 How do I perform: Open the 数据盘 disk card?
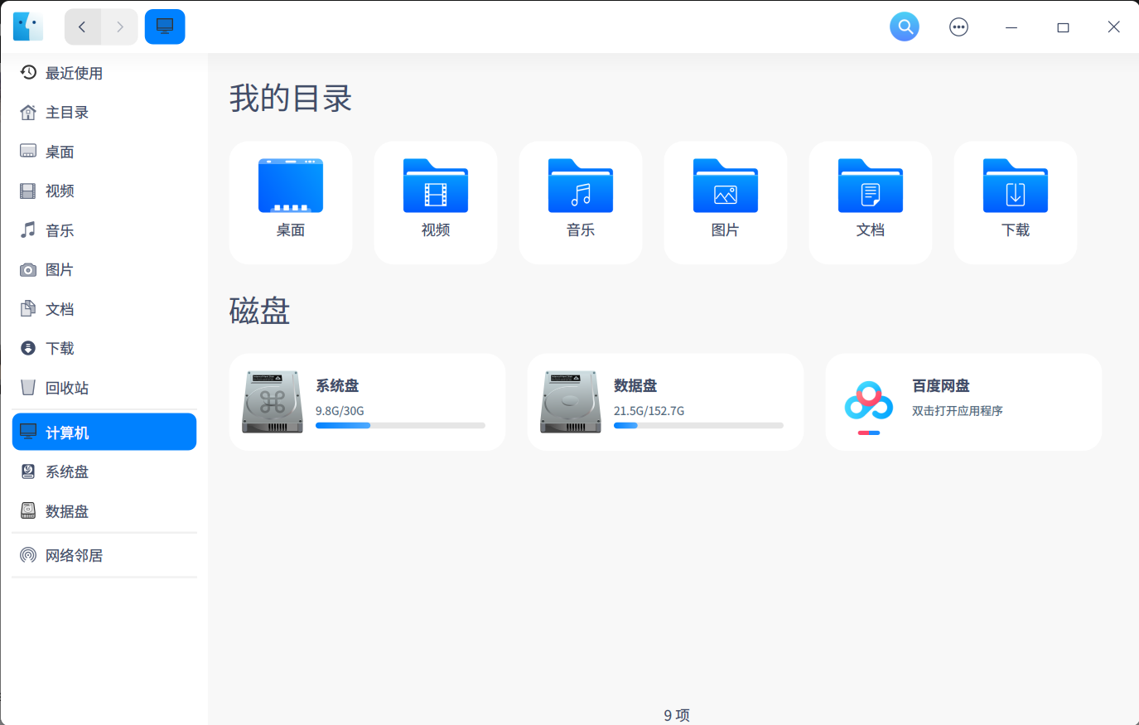[x=665, y=402]
